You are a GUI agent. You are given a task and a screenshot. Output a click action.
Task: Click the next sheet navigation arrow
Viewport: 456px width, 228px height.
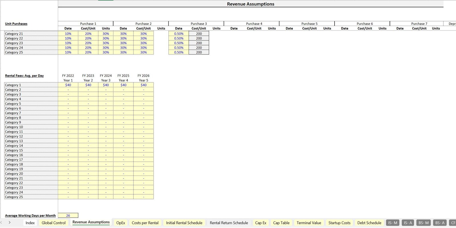pyautogui.click(x=9, y=223)
